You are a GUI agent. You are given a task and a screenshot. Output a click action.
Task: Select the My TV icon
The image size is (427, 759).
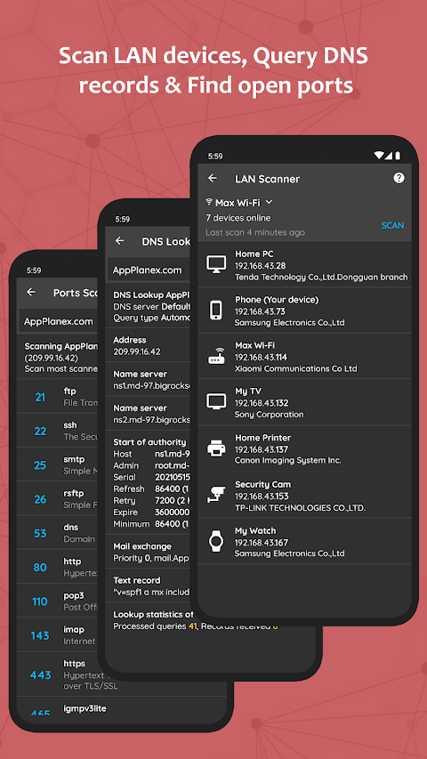click(216, 401)
